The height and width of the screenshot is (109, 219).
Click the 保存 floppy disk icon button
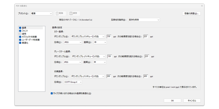(x=74, y=13)
